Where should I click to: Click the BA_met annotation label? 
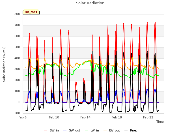coord(31,12)
